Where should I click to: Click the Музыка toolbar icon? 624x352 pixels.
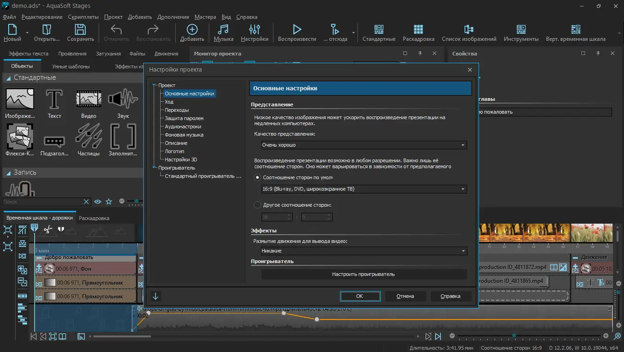223,30
